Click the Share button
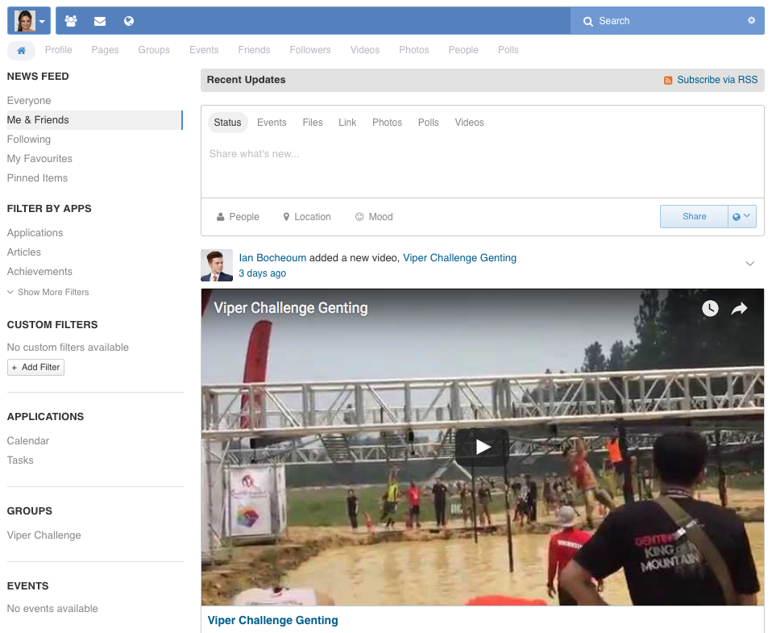Screen dimensions: 772x633 tap(694, 216)
